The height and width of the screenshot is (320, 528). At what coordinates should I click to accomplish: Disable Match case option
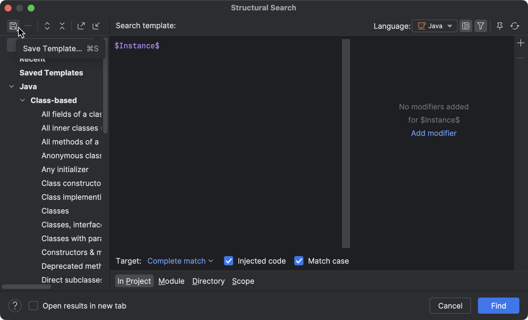click(299, 261)
